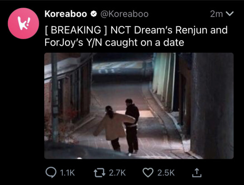
Task: Open the Koreaboo display name
Action: click(x=66, y=14)
